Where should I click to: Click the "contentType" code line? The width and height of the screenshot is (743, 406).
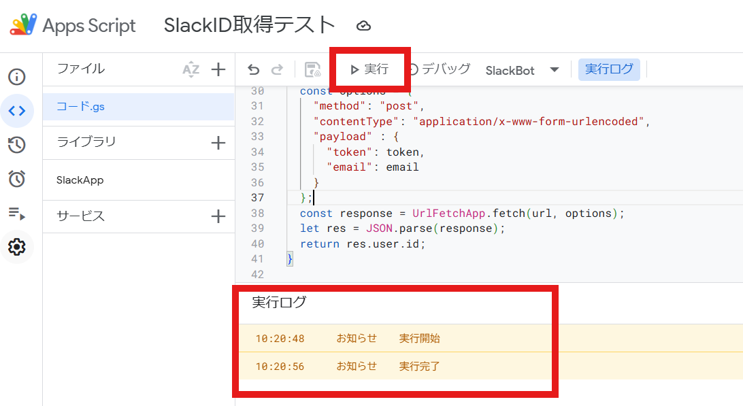coord(482,121)
